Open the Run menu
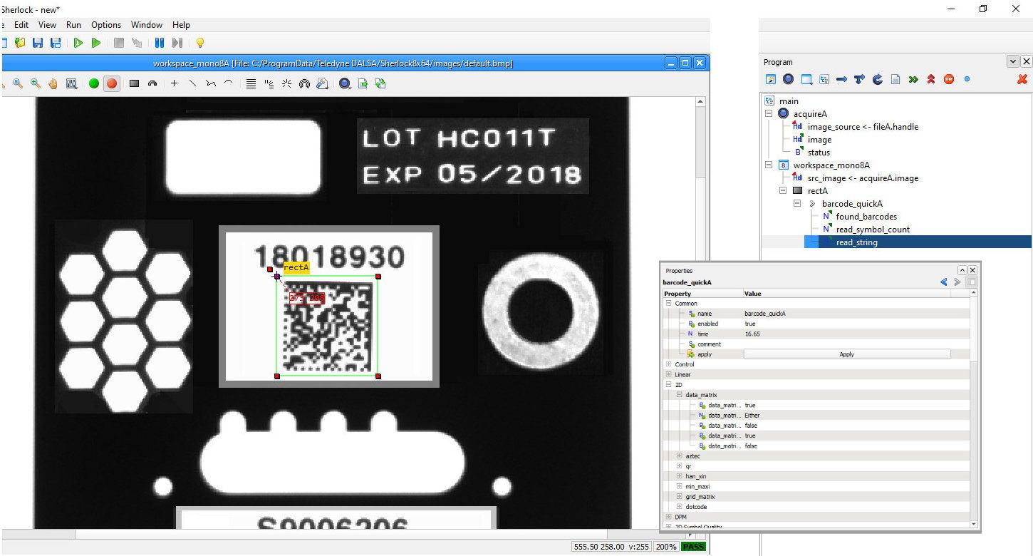1033x556 pixels. pyautogui.click(x=73, y=24)
